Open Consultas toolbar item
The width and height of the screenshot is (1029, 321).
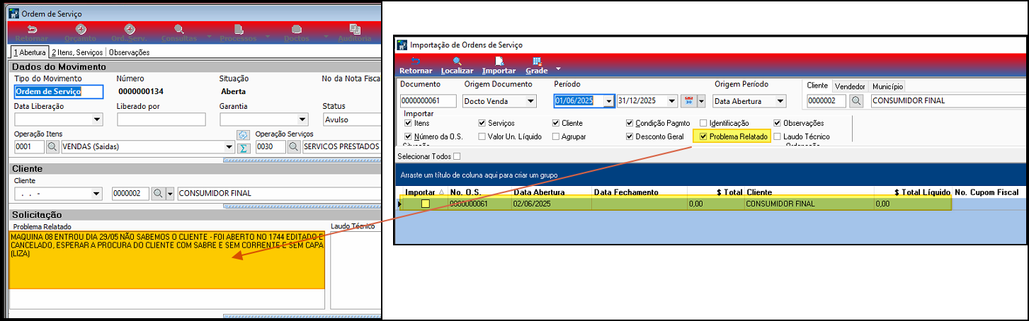click(x=179, y=33)
